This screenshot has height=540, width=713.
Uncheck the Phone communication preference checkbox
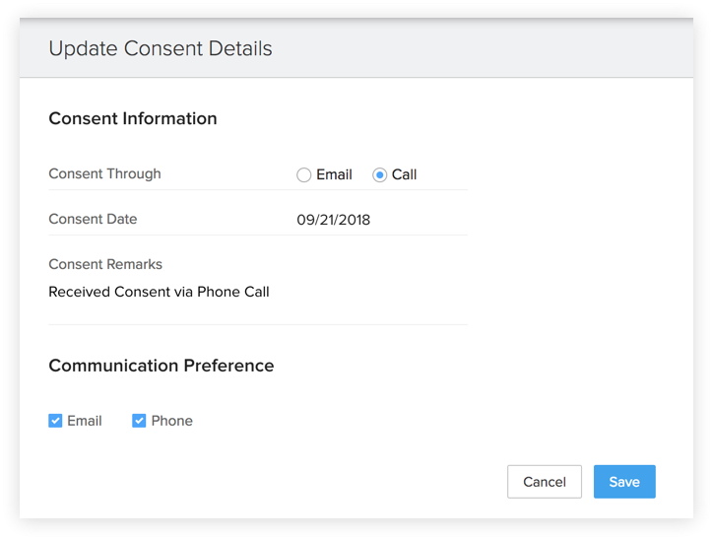click(x=139, y=421)
